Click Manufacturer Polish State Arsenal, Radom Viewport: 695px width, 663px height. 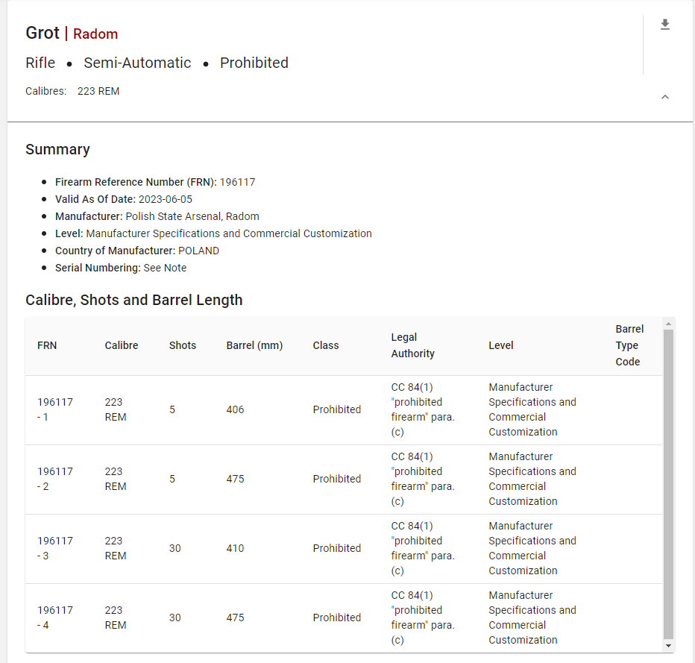pos(157,216)
